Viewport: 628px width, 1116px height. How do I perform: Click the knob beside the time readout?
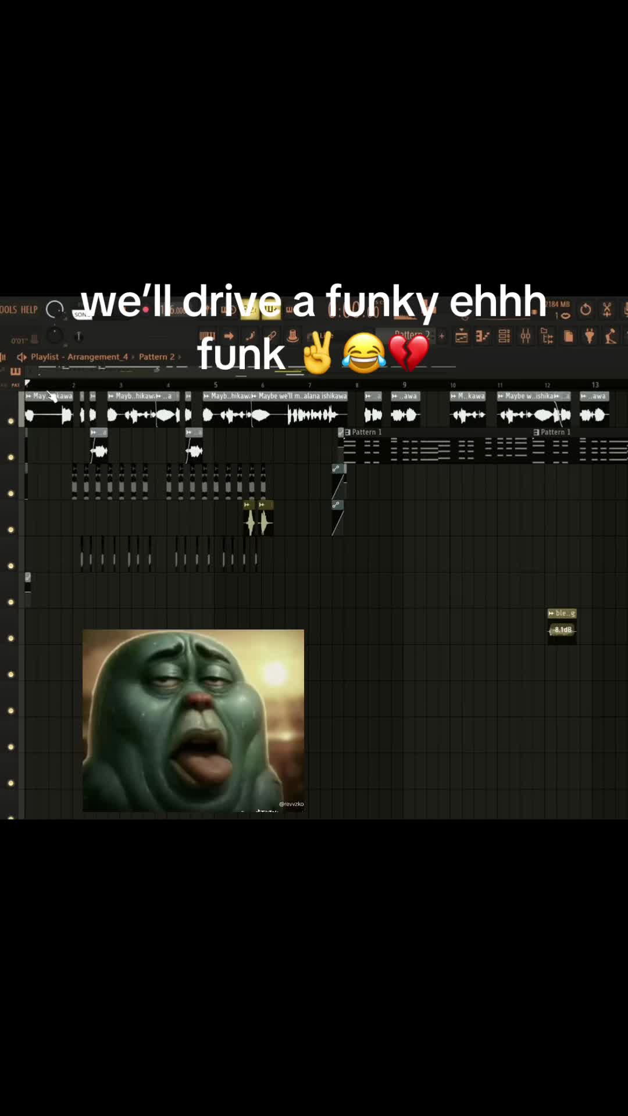pyautogui.click(x=55, y=335)
